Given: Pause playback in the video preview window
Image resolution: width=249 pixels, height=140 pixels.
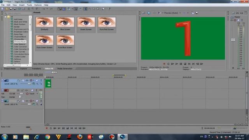Looking at the screenshot, I should pos(181,64).
